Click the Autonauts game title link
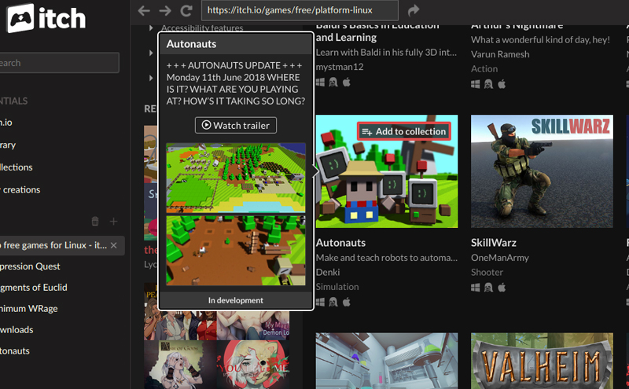The image size is (629, 389). [340, 243]
